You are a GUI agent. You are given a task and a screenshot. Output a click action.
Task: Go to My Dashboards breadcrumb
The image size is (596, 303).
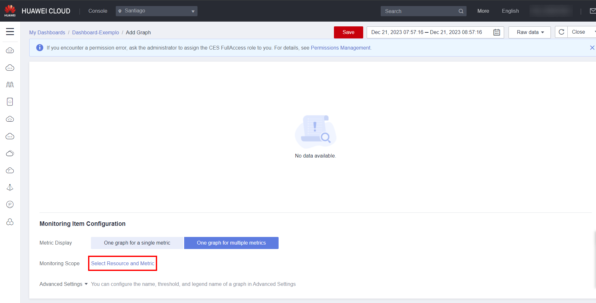(x=47, y=33)
